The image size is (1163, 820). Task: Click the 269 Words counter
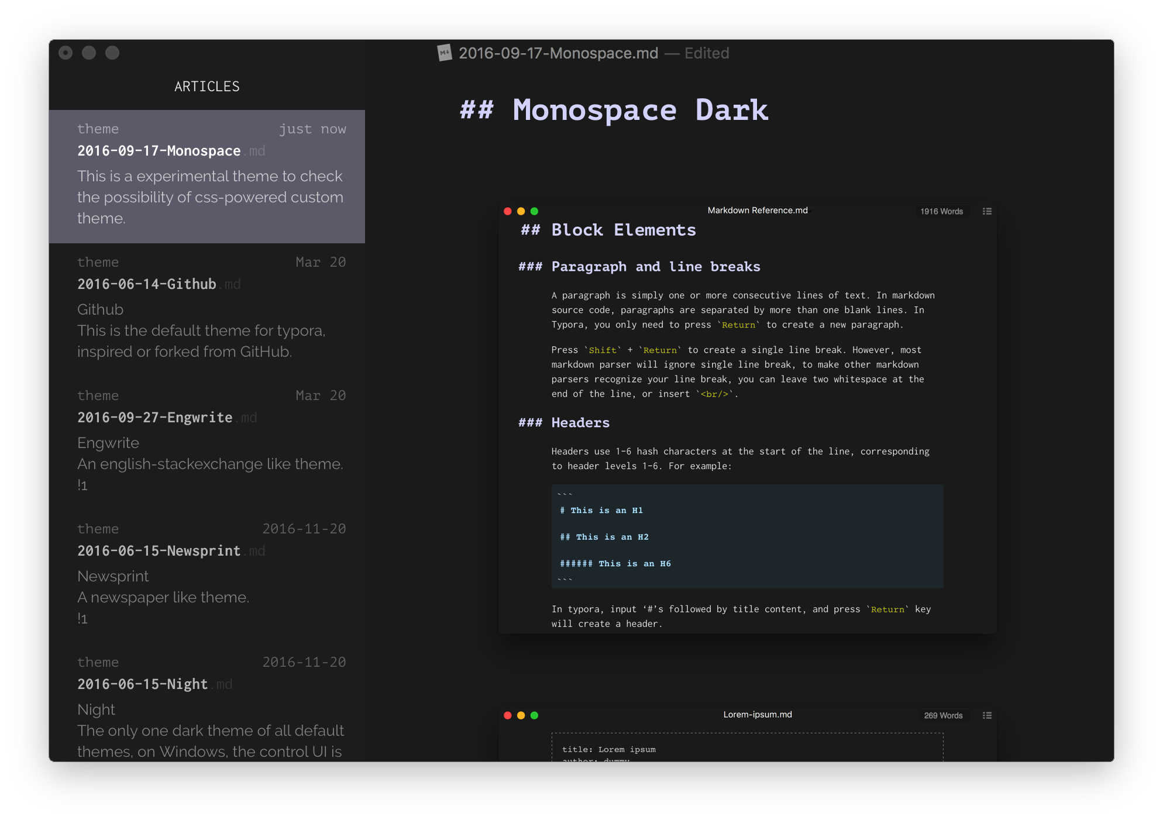pyautogui.click(x=943, y=715)
